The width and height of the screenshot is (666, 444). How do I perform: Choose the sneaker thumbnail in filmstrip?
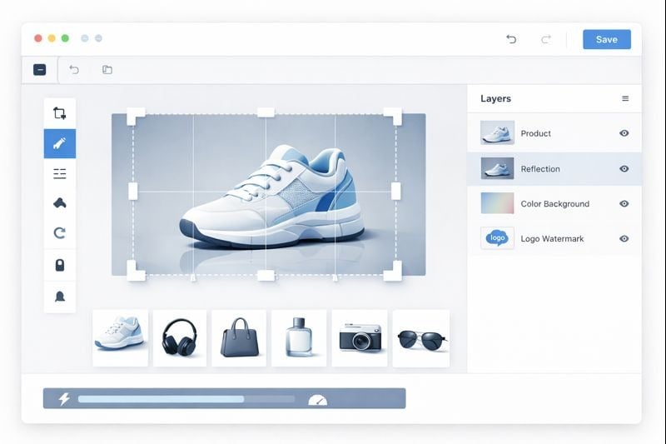(121, 338)
